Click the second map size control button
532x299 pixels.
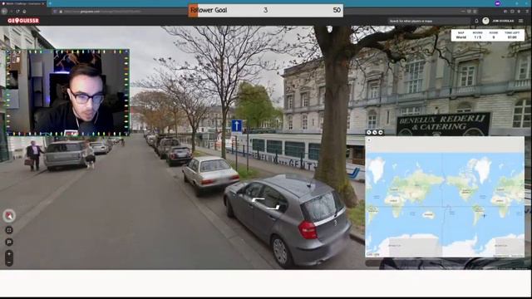pos(375,132)
